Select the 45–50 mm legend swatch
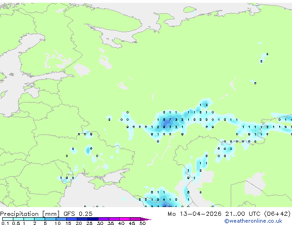 pos(135,219)
